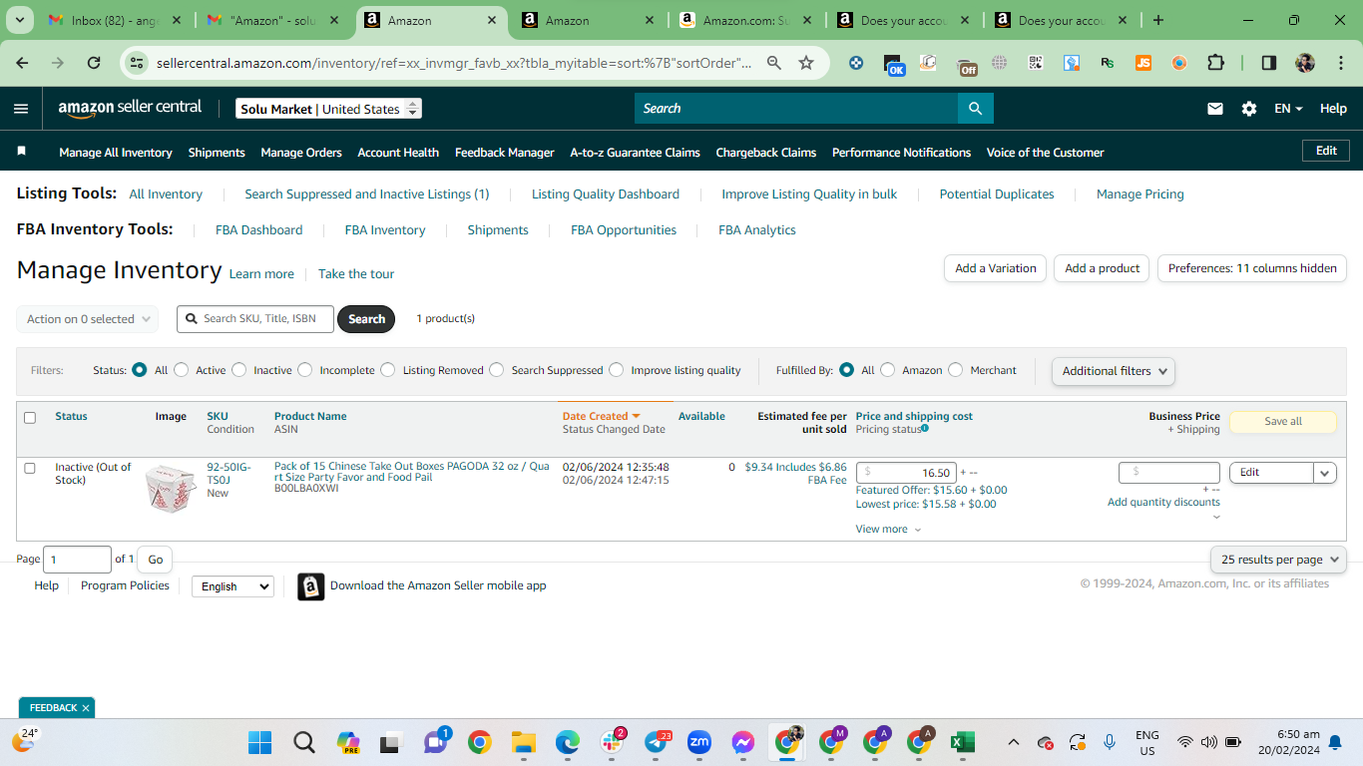Screen dimensions: 1363x766
Task: Open the Chrome profile avatar
Action: tap(1305, 63)
